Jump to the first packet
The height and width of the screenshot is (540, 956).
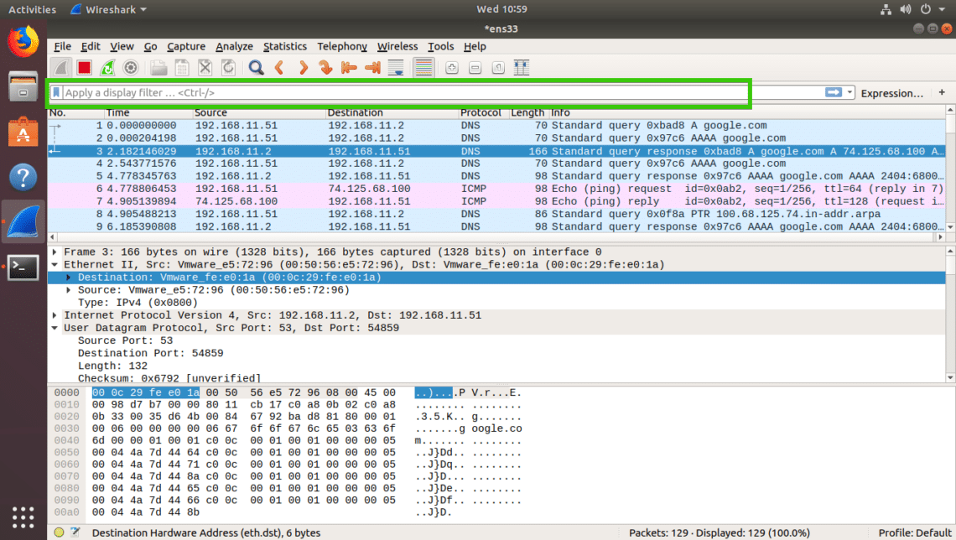tap(350, 68)
